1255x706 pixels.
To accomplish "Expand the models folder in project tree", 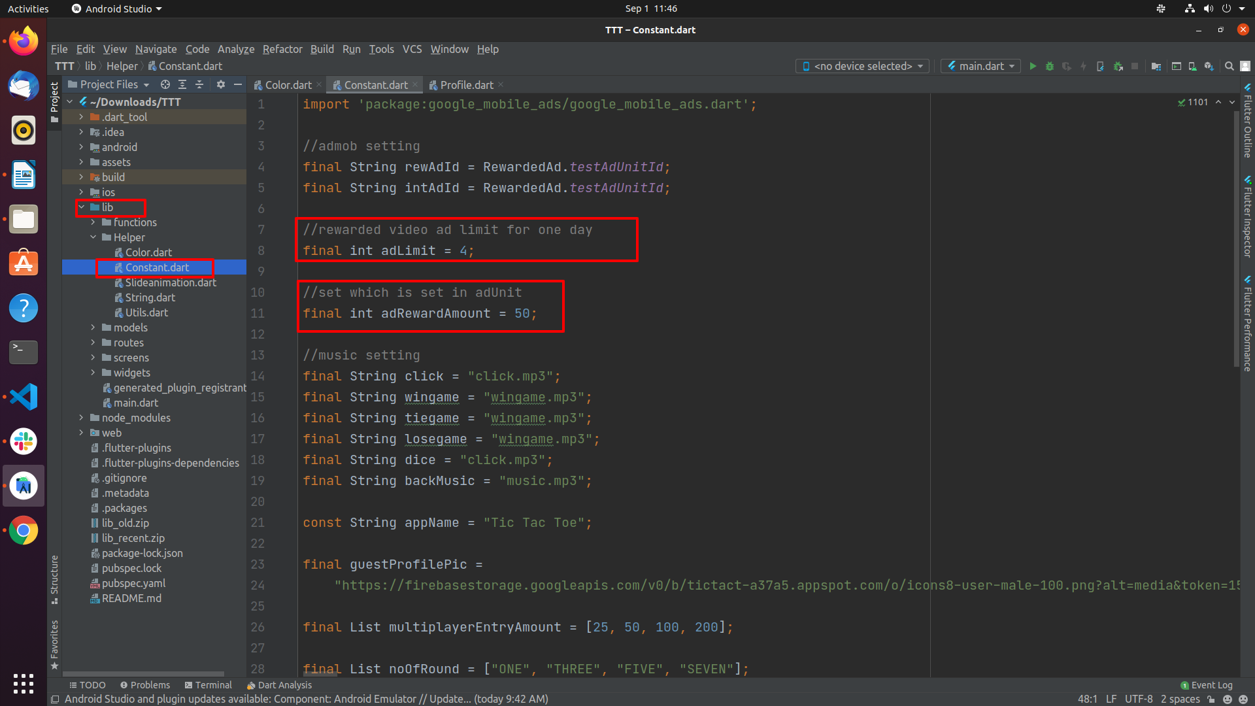I will click(93, 328).
